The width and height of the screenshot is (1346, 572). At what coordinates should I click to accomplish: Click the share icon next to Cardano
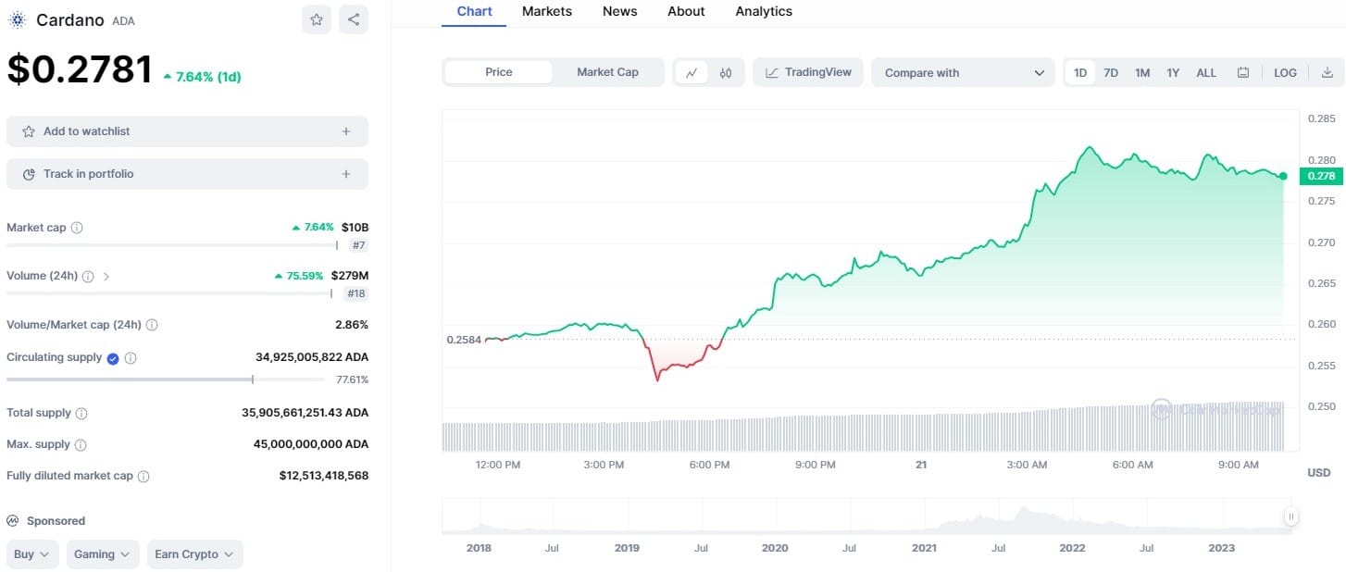353,19
